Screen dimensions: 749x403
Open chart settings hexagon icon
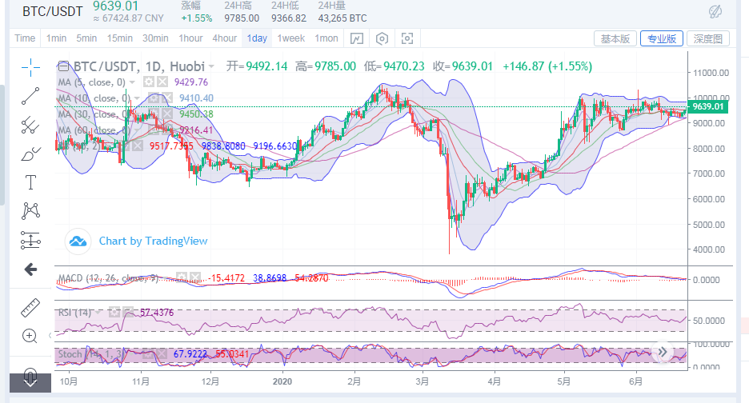(x=383, y=38)
